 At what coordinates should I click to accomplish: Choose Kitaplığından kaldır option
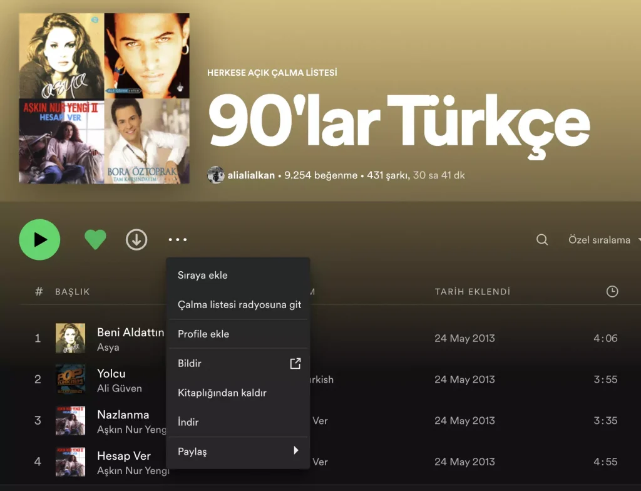coord(238,393)
